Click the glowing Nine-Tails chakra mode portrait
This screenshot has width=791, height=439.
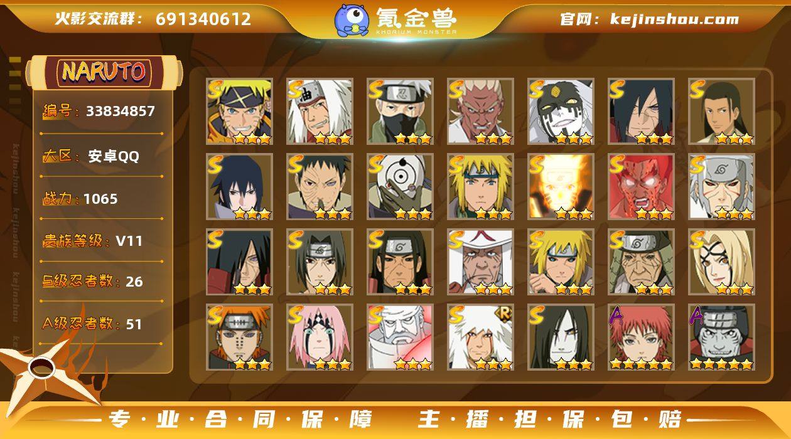point(561,187)
